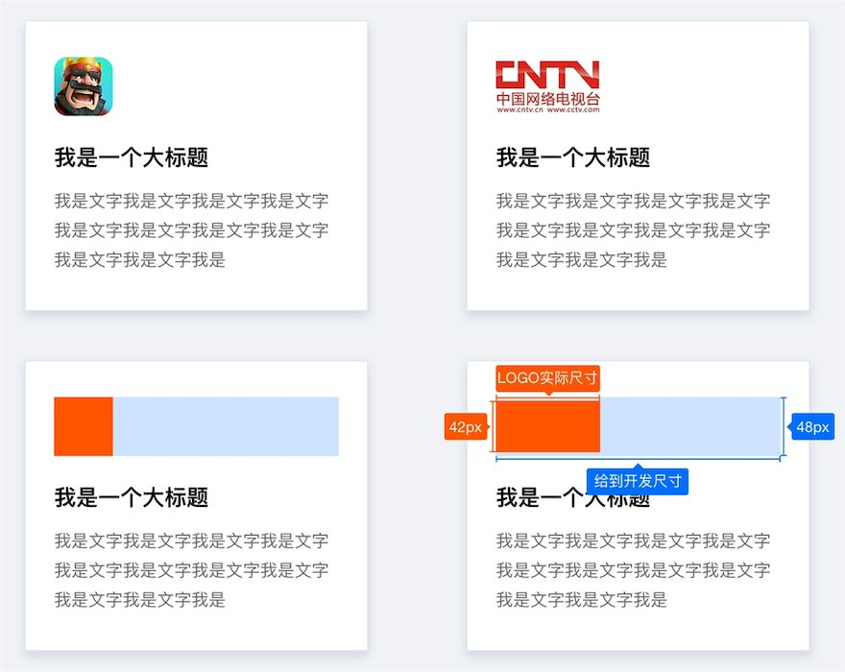Click the paragraph text in annotated card
The width and height of the screenshot is (845, 672).
click(633, 569)
